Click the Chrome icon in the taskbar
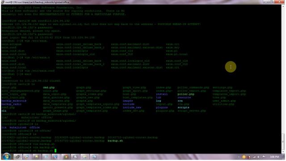 (66, 157)
